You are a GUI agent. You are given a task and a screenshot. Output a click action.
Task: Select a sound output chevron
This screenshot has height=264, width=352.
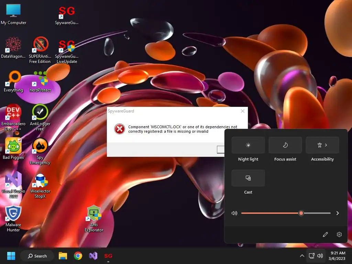coord(338,213)
